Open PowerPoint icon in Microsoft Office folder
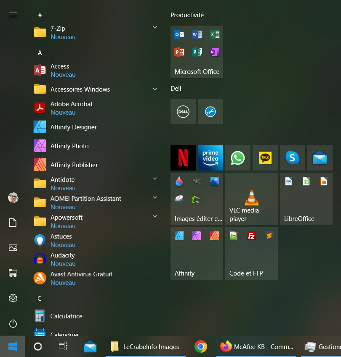 [x=179, y=52]
